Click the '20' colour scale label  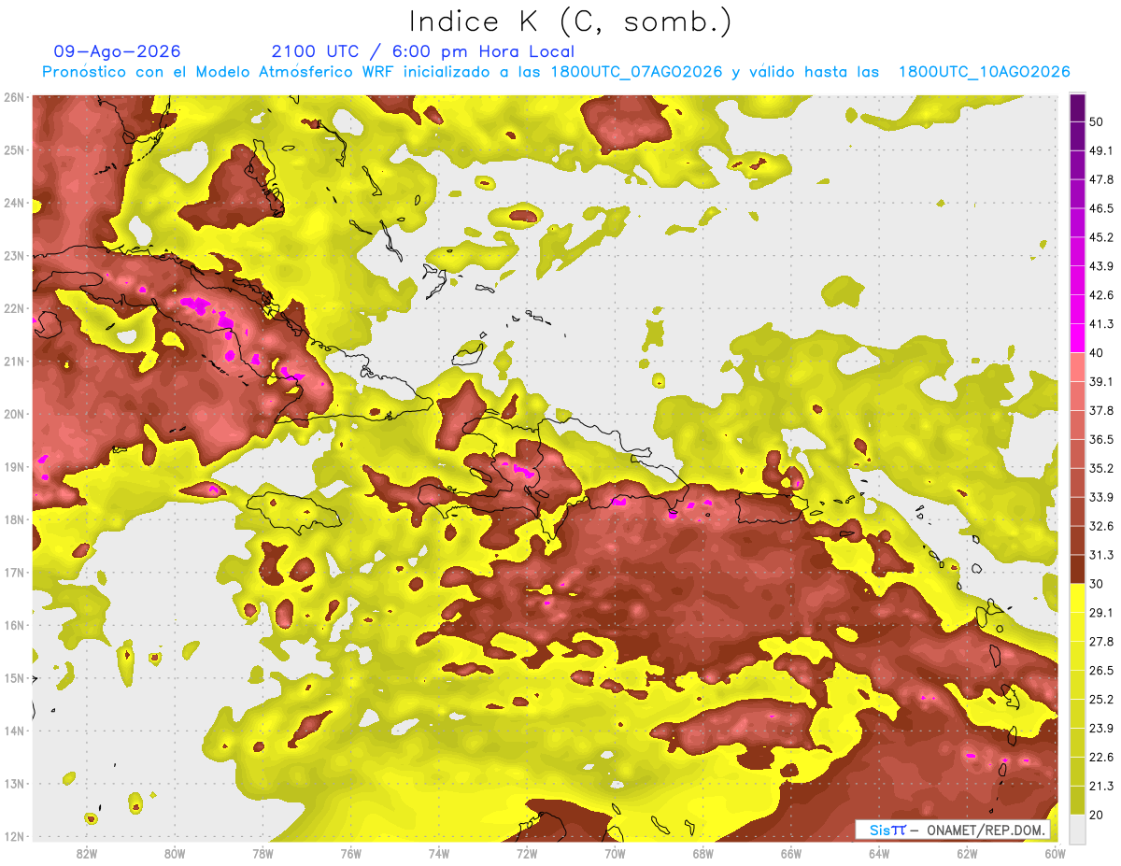pyautogui.click(x=1098, y=816)
